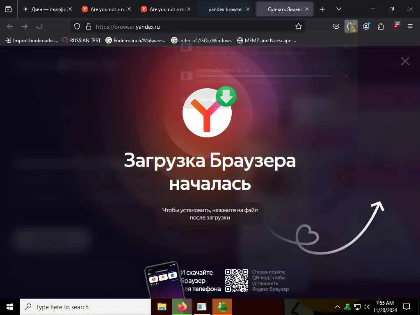
Task: Open the Firefox hamburger application menu
Action: (x=410, y=26)
